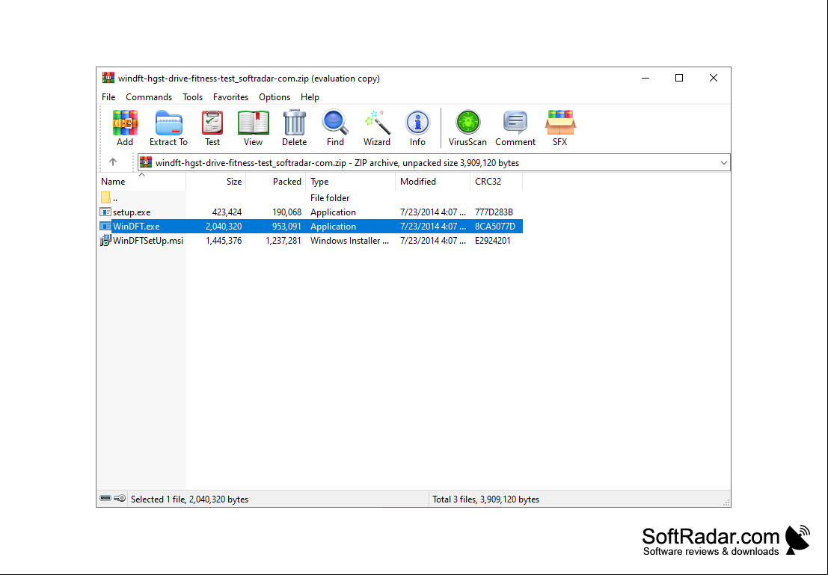The height and width of the screenshot is (575, 828).
Task: Click the setup.exe file icon
Action: coord(105,212)
